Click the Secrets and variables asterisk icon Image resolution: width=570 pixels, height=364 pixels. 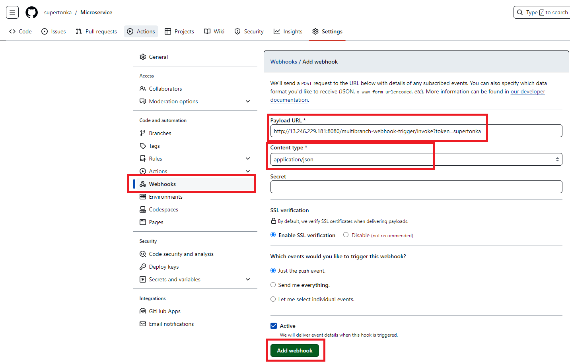pos(143,279)
